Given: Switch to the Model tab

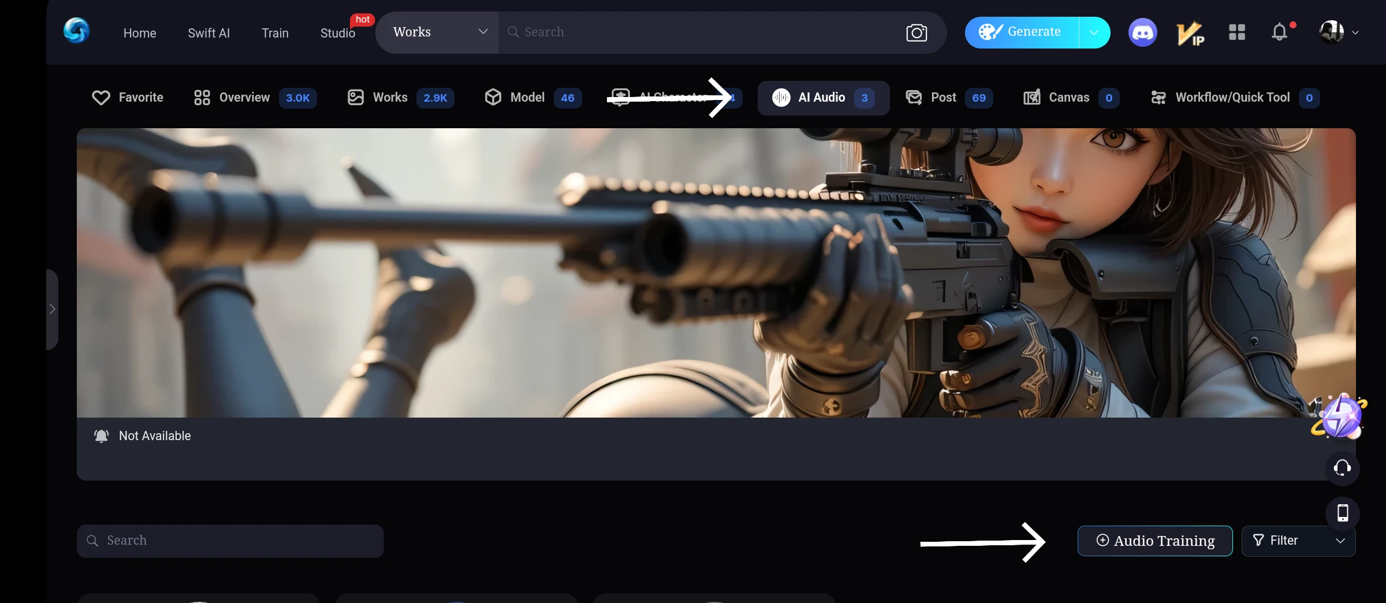Looking at the screenshot, I should [533, 98].
